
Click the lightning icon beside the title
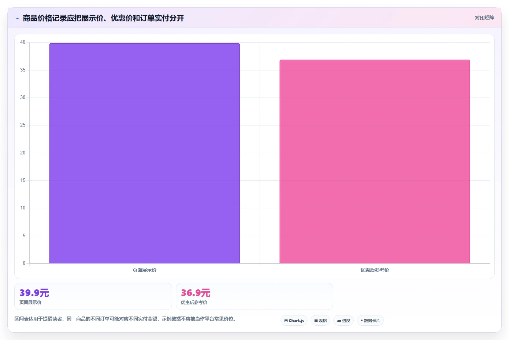click(x=17, y=18)
